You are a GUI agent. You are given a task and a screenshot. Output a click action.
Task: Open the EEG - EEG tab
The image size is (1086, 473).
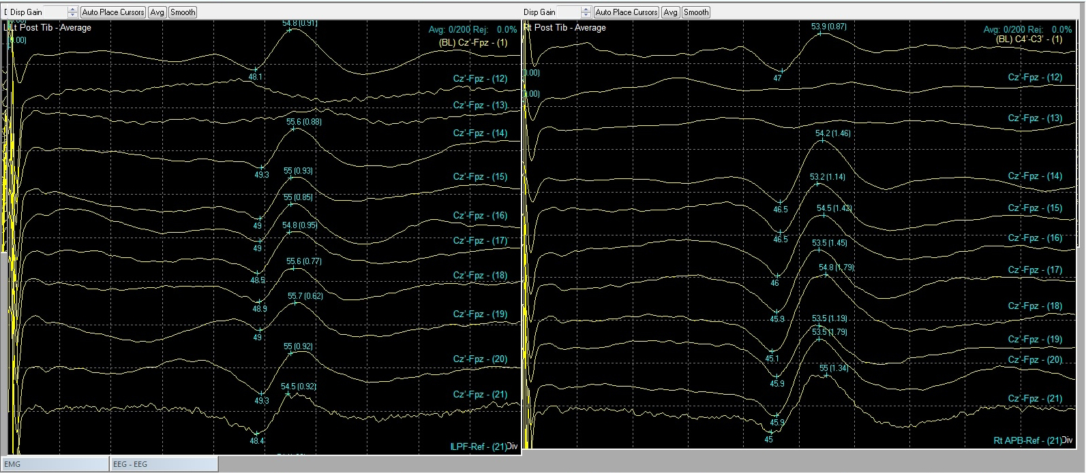tap(164, 464)
